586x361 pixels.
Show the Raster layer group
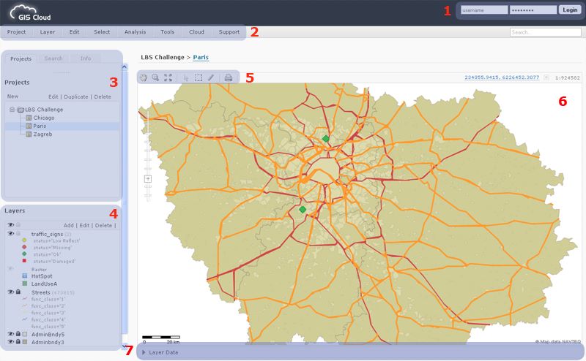(11, 269)
